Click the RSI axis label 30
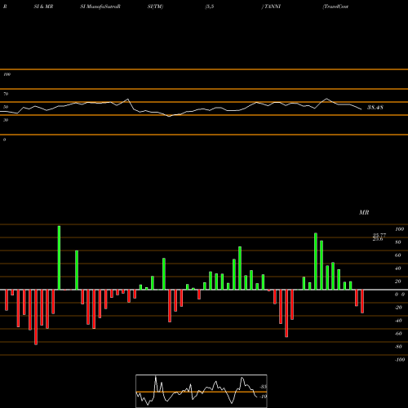 pyautogui.click(x=6, y=120)
